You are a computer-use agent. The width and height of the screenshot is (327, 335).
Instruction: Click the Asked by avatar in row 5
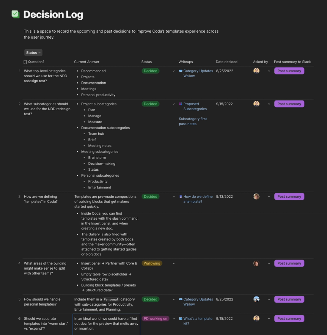257,299
